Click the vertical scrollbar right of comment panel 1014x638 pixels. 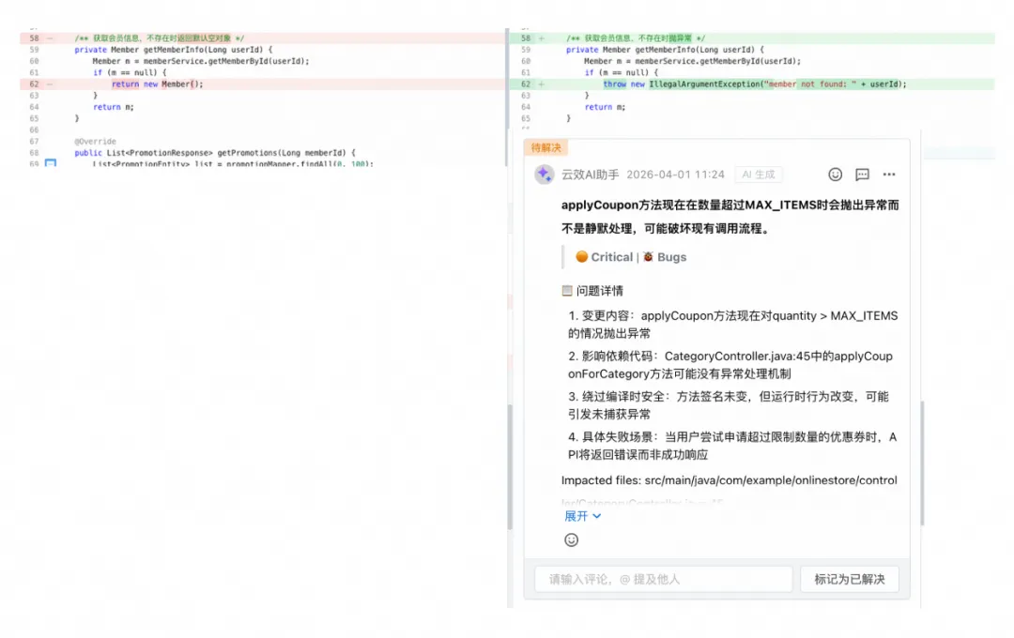pyautogui.click(x=922, y=463)
